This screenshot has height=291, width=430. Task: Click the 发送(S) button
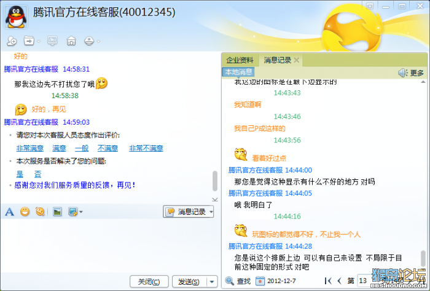click(x=189, y=282)
